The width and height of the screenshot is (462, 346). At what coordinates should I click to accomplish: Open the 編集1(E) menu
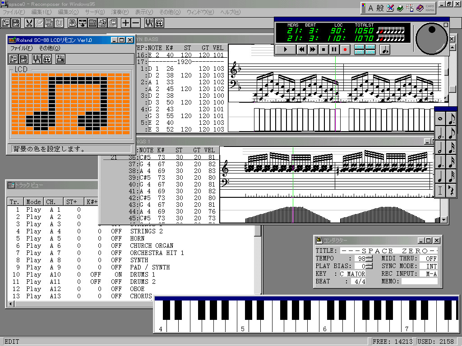pyautogui.click(x=41, y=12)
